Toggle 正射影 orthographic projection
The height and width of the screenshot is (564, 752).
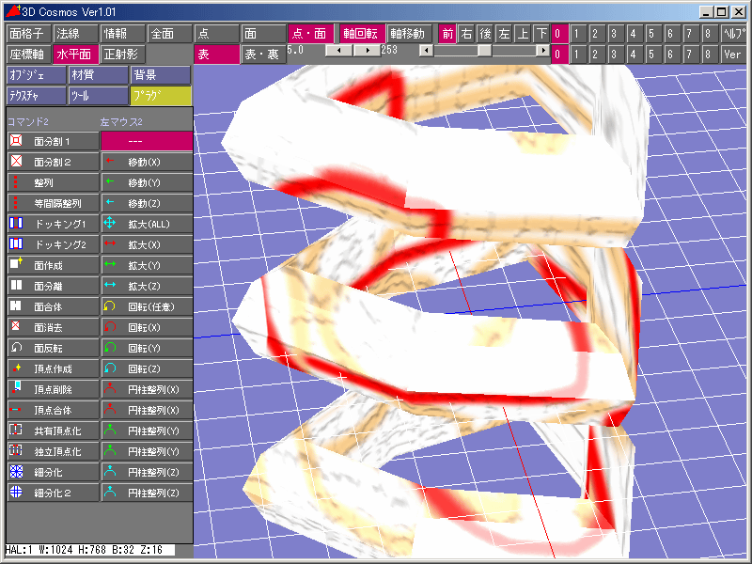point(123,55)
